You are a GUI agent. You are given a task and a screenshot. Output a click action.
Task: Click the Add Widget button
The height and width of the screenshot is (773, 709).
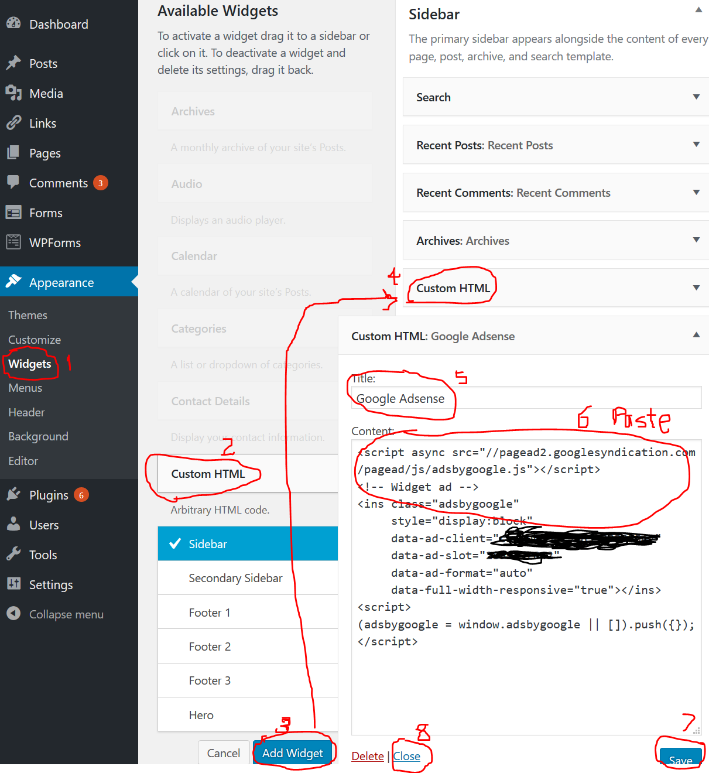coord(293,753)
